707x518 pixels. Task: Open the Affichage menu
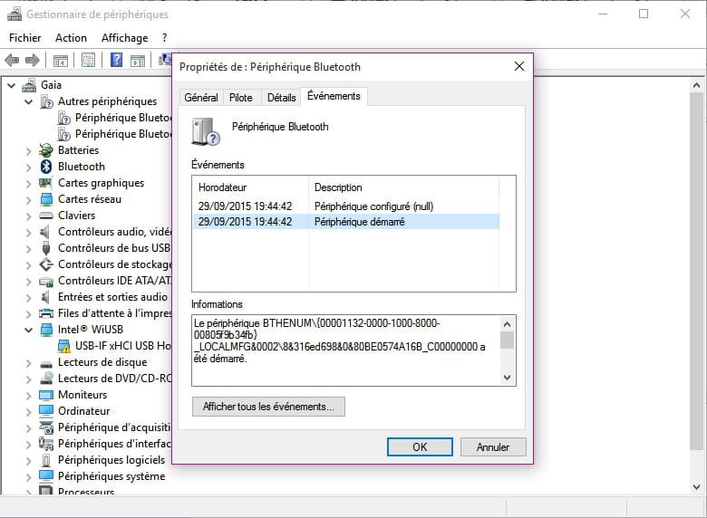click(x=124, y=38)
